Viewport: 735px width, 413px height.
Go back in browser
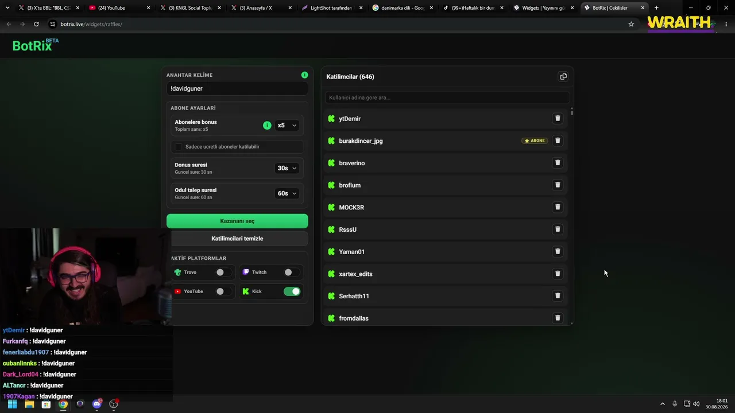click(x=9, y=24)
